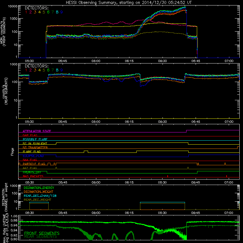The width and height of the screenshot is (243, 243).
Task: Click the BAD PACKETS flag label
Action: (x=33, y=176)
